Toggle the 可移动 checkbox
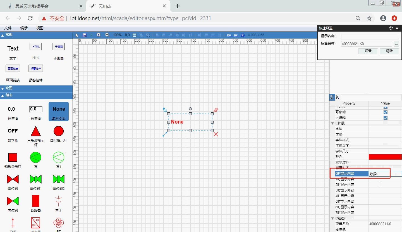The width and height of the screenshot is (402, 232). tap(385, 112)
